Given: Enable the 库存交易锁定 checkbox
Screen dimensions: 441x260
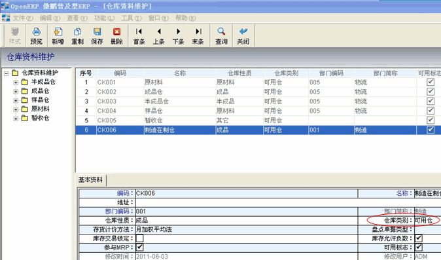Looking at the screenshot, I should click(x=140, y=238).
